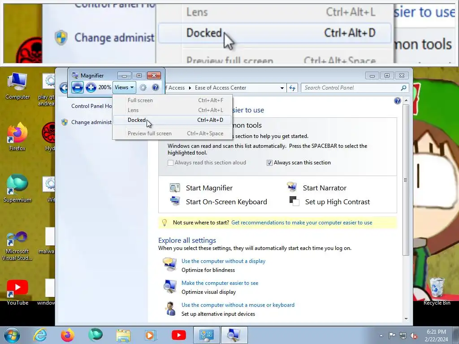The image size is (459, 344).
Task: Click the Start On-Screen Keyboard icon
Action: (x=175, y=201)
